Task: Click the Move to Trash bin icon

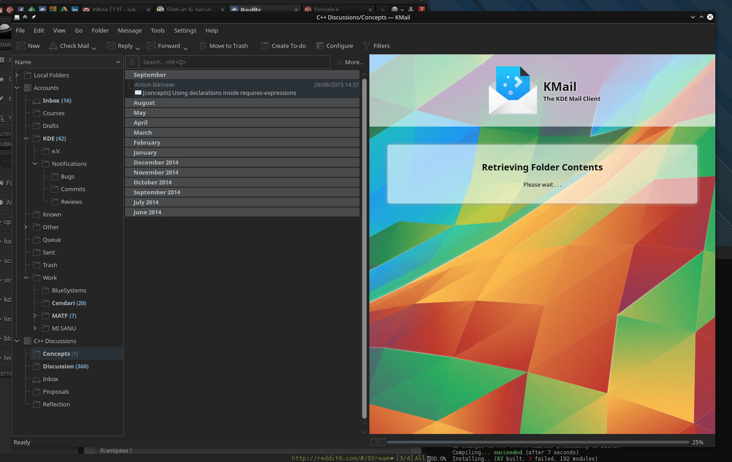Action: pyautogui.click(x=203, y=46)
